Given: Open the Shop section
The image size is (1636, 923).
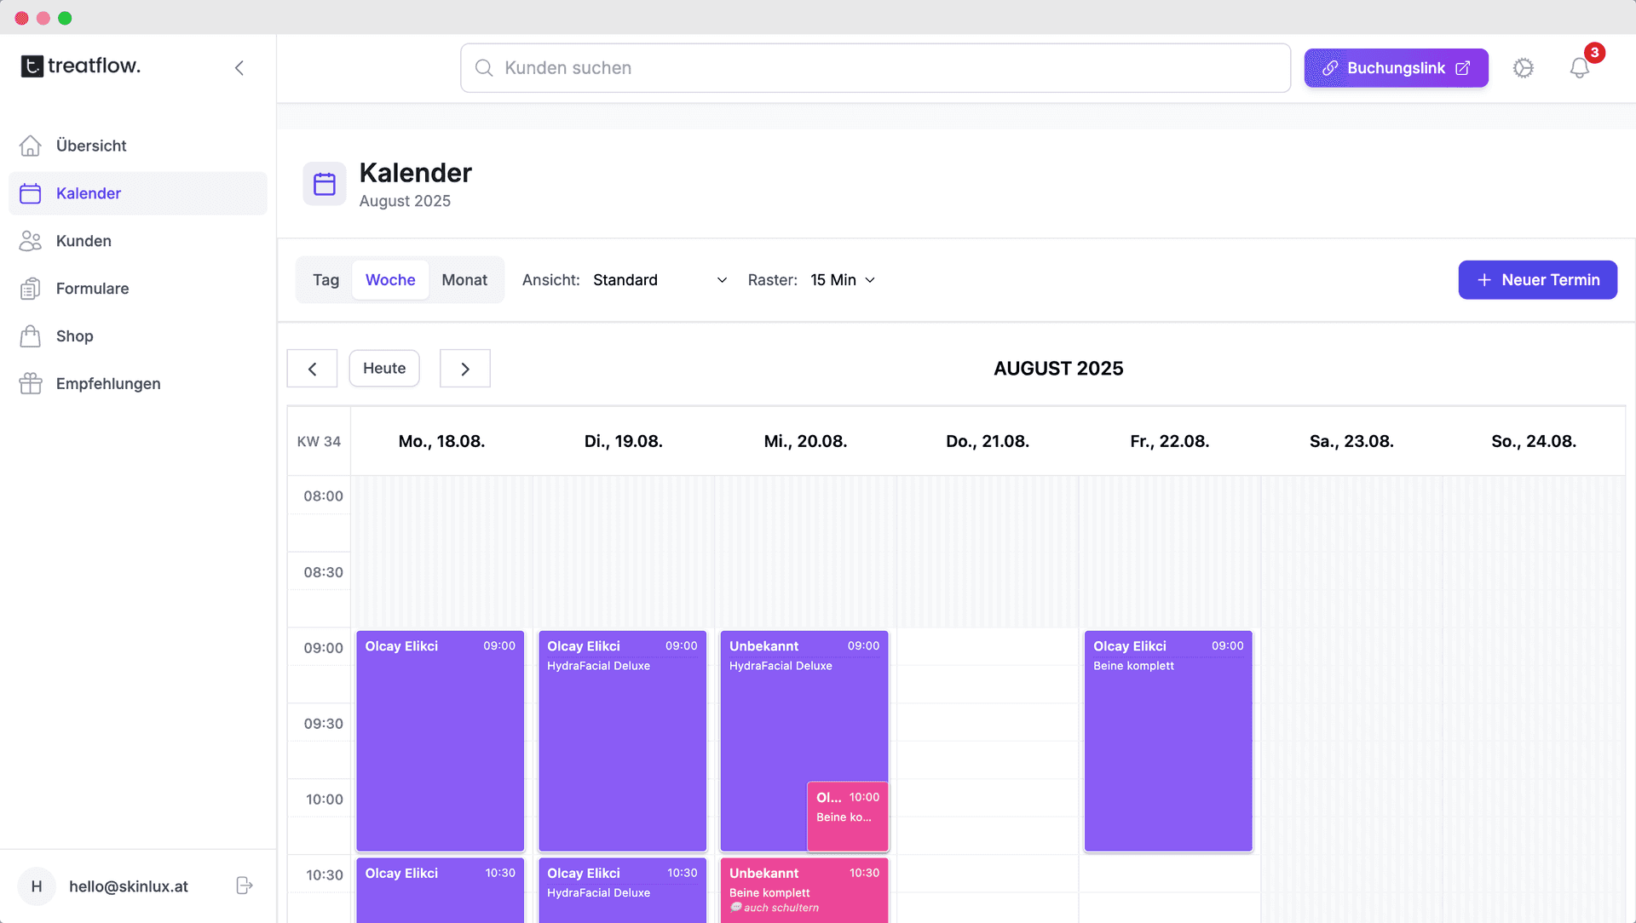Looking at the screenshot, I should coord(74,336).
